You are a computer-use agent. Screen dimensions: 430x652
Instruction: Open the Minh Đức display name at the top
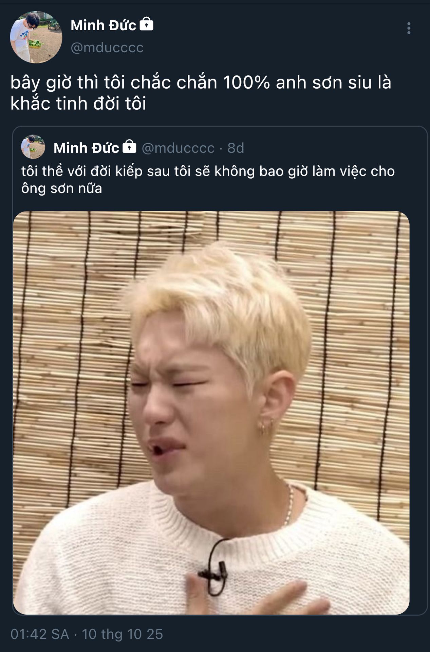103,25
